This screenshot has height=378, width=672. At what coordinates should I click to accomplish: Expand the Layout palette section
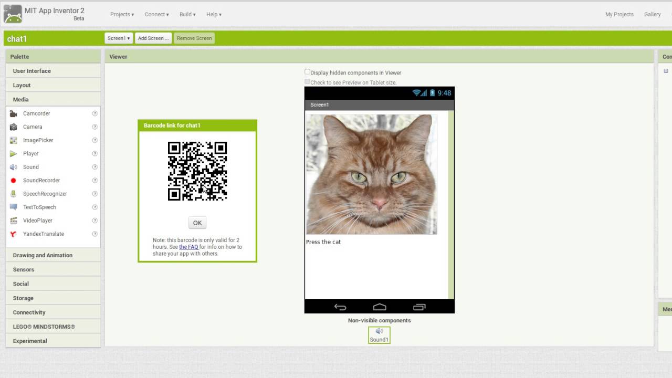point(53,85)
